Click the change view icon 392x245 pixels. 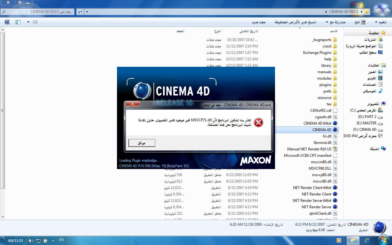point(35,22)
